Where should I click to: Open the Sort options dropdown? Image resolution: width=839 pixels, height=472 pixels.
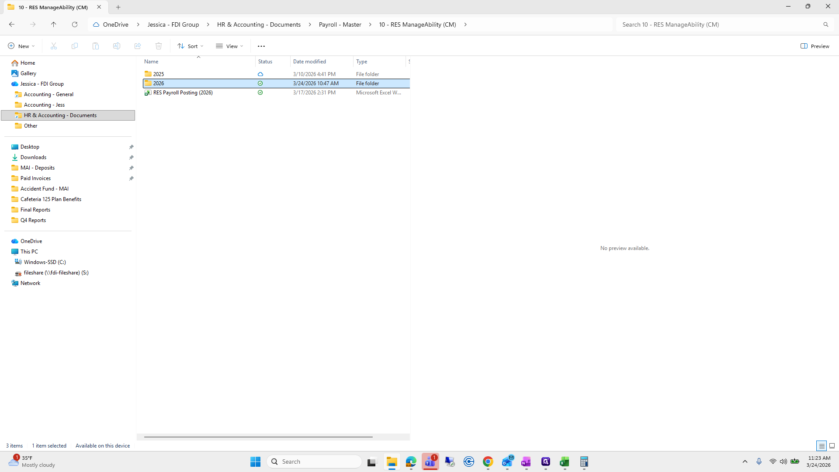click(190, 46)
